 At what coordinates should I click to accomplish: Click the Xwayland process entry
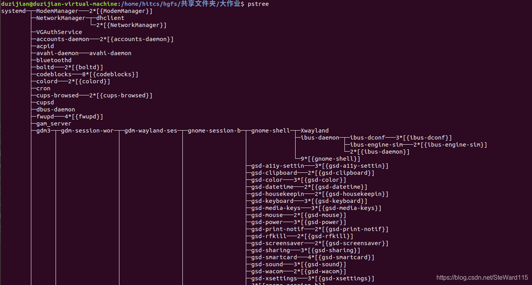coord(315,131)
